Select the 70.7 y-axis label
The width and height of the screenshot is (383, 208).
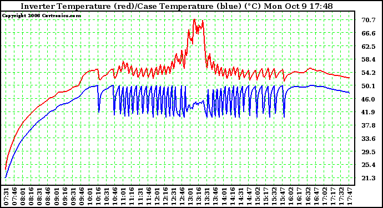[369, 20]
